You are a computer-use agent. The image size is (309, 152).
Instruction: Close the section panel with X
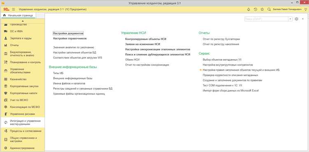tap(303, 19)
